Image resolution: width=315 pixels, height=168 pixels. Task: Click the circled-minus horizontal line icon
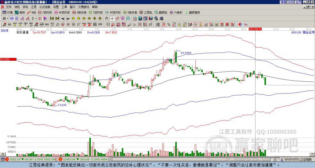point(42,25)
